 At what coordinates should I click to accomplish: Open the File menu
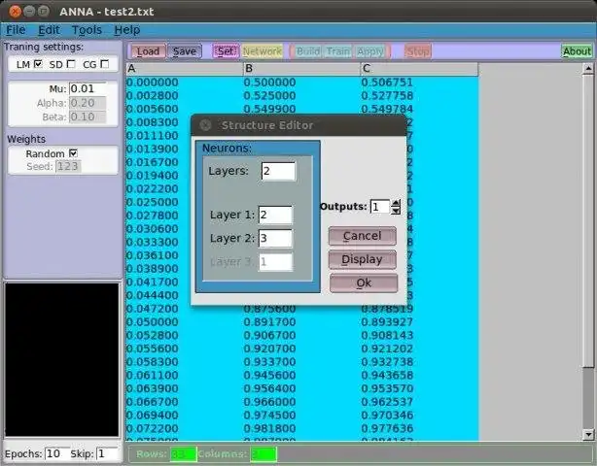(x=16, y=30)
